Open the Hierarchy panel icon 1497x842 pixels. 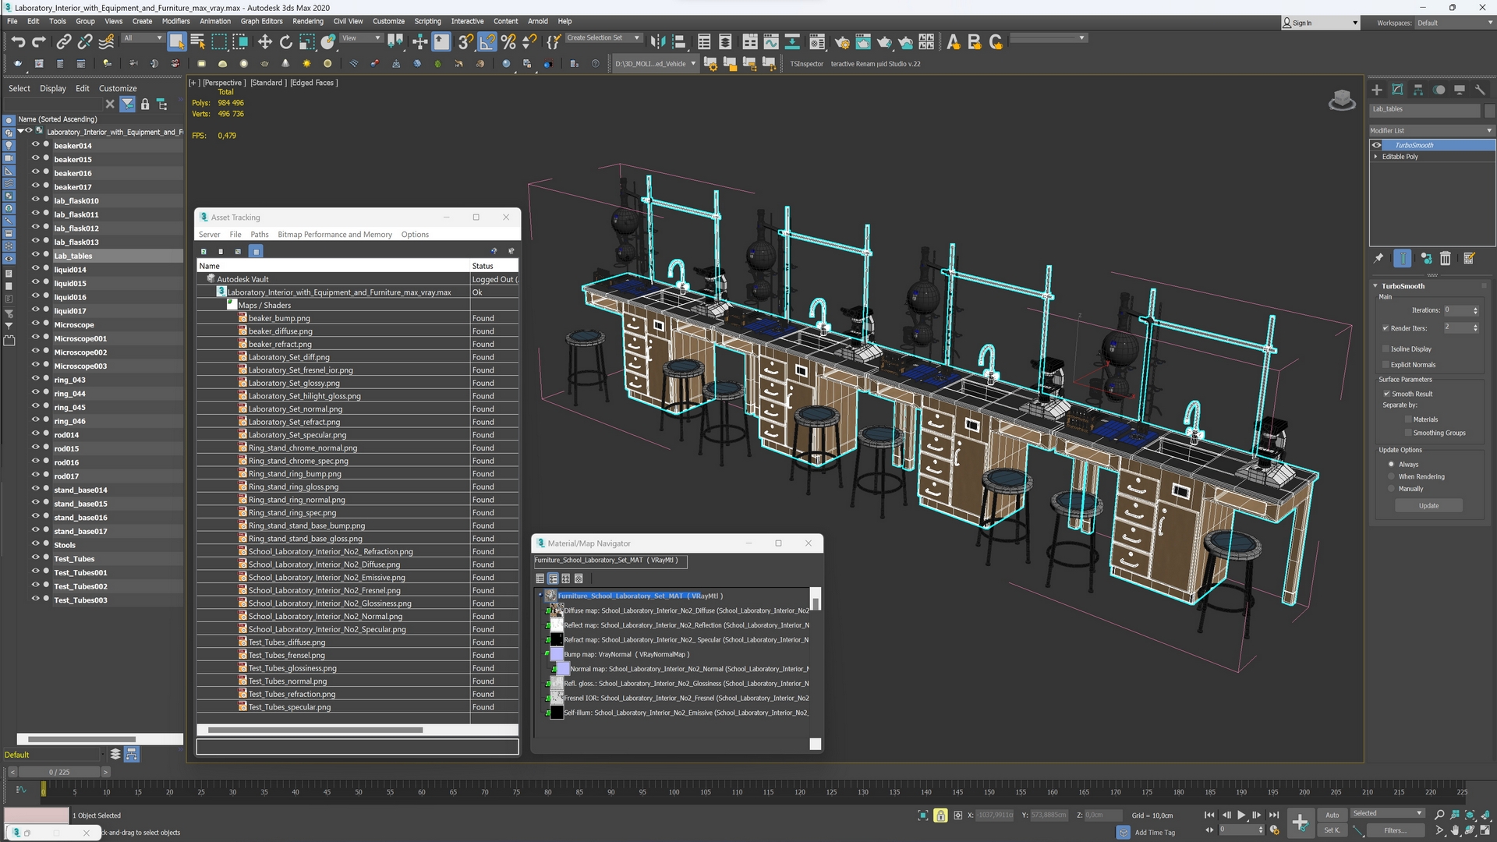click(x=1418, y=90)
